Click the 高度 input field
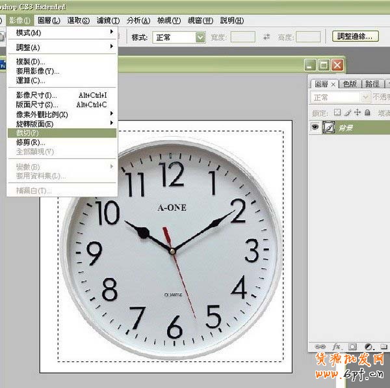This screenshot has width=390, height=388. tap(308, 37)
